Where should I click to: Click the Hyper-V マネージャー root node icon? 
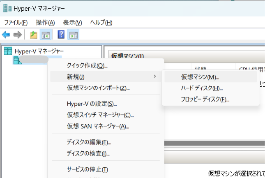point(8,51)
